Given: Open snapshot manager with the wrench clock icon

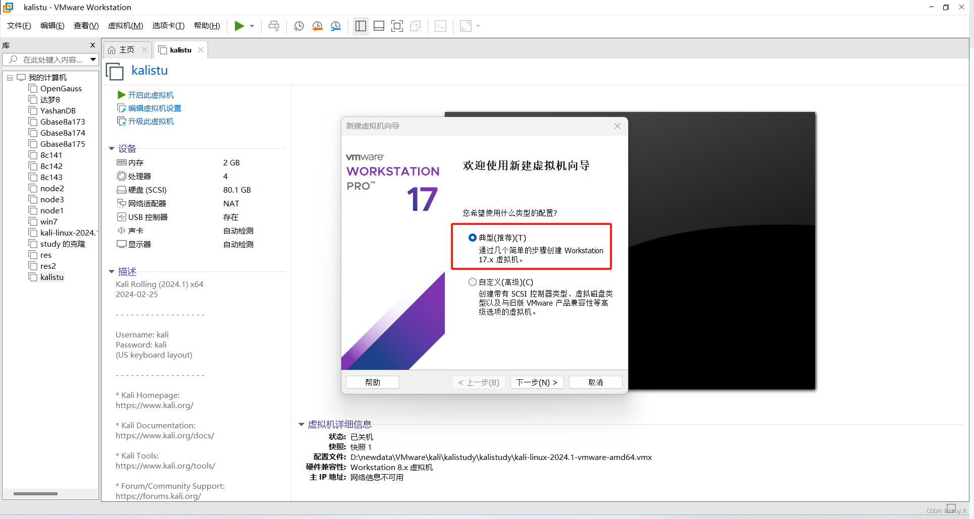Looking at the screenshot, I should (335, 26).
